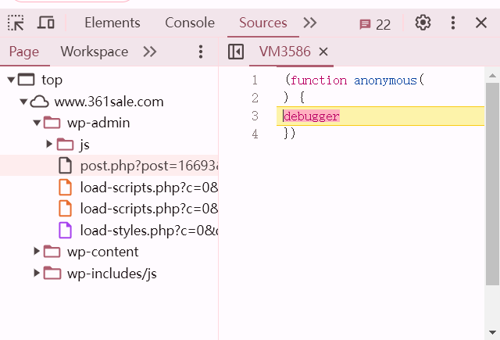Viewport: 500px width, 340px height.
Task: Collapse the top frame tree node
Action: pyautogui.click(x=11, y=80)
